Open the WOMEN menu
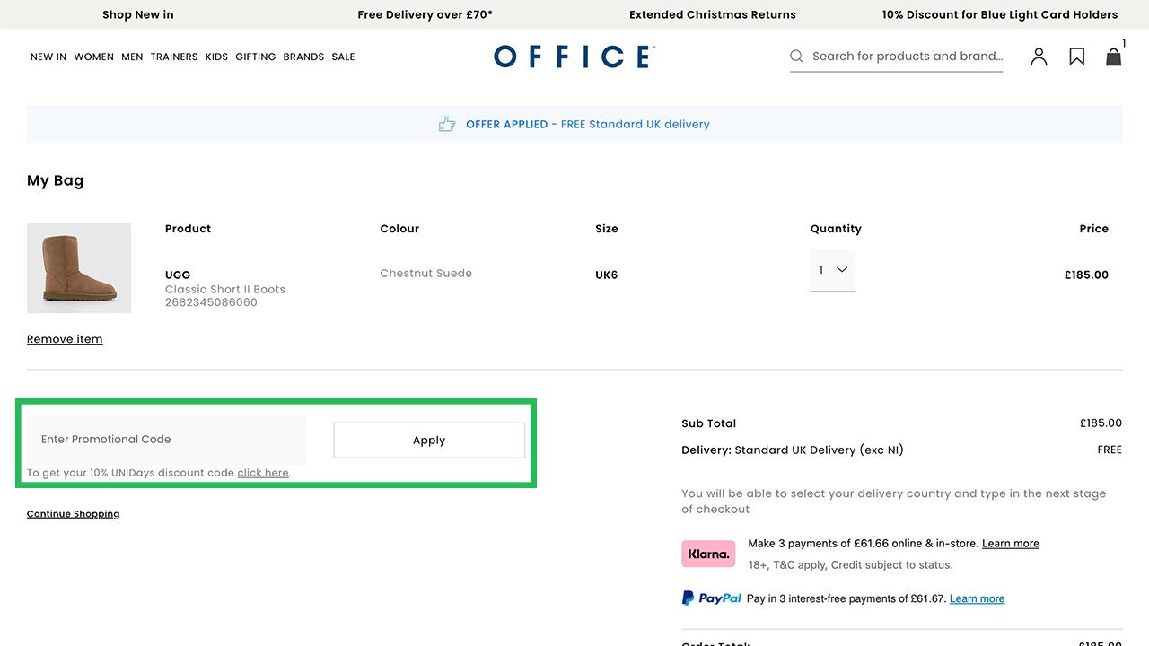This screenshot has width=1149, height=646. [x=93, y=57]
